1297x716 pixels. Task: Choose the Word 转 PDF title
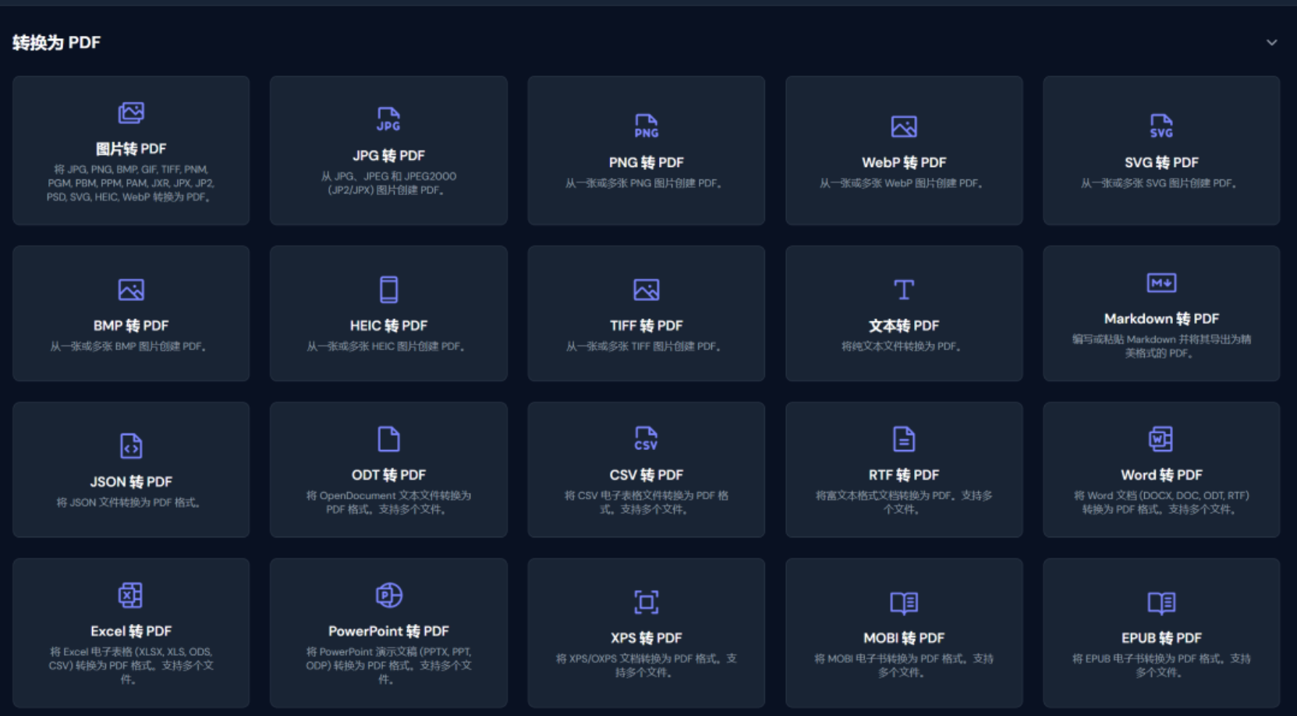(x=1161, y=474)
